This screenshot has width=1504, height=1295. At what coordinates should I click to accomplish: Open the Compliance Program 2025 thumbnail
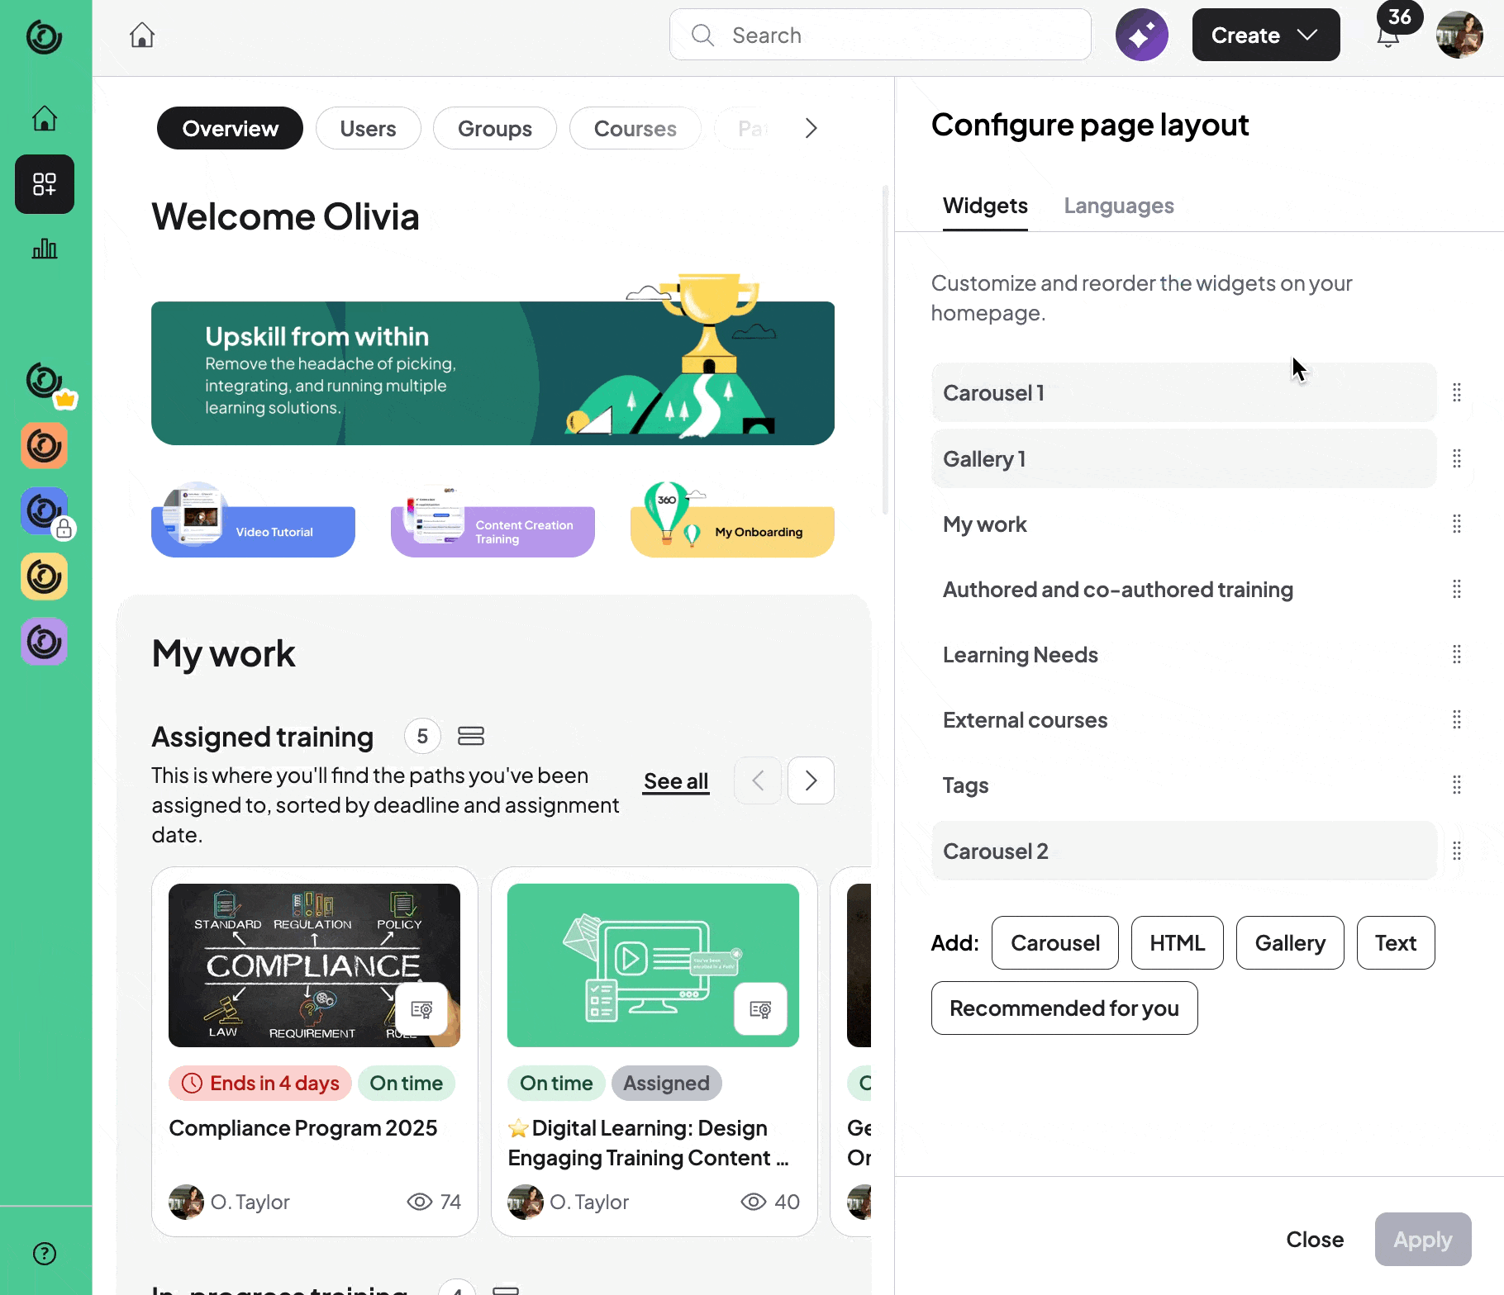(x=314, y=965)
